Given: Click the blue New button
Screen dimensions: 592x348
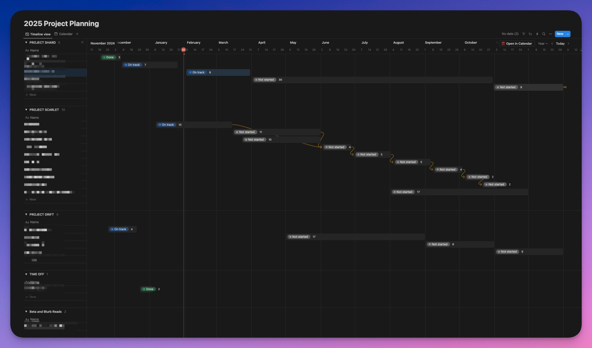Looking at the screenshot, I should pyautogui.click(x=560, y=34).
